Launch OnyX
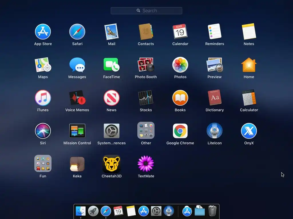The height and width of the screenshot is (219, 293). tap(249, 131)
